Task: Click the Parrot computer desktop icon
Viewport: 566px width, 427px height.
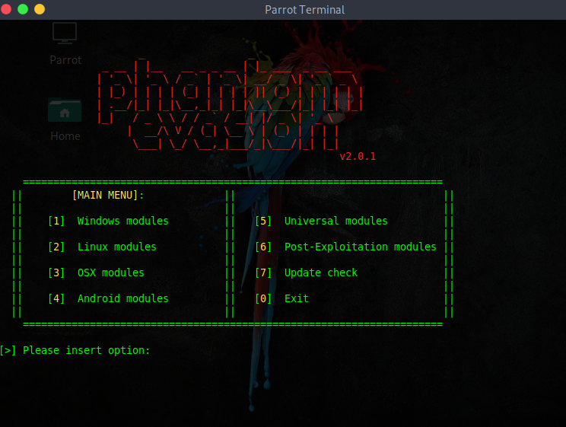Action: click(x=65, y=33)
